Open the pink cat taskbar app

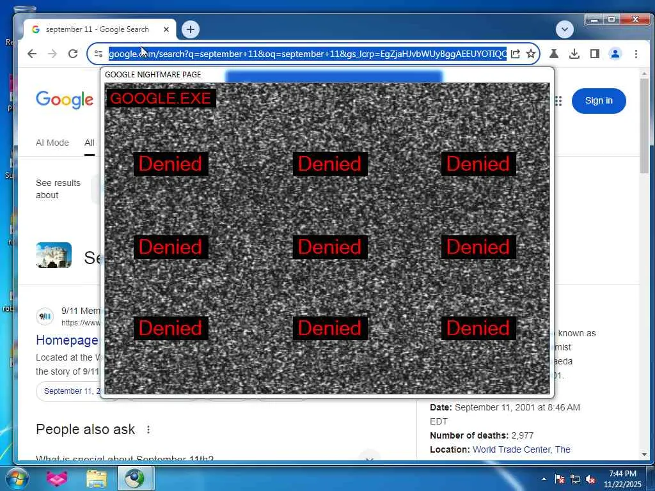(57, 478)
